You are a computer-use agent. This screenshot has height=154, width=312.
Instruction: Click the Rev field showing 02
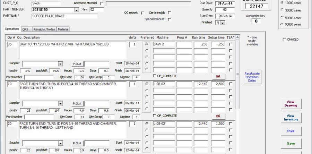(x=97, y=10)
